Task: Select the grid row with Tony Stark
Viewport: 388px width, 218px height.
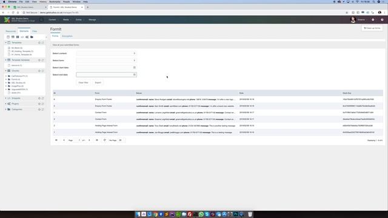Action: point(218,126)
